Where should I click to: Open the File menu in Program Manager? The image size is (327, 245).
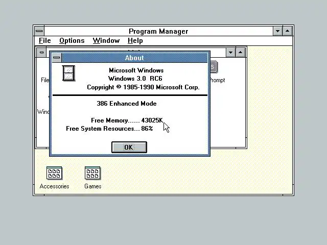(45, 41)
